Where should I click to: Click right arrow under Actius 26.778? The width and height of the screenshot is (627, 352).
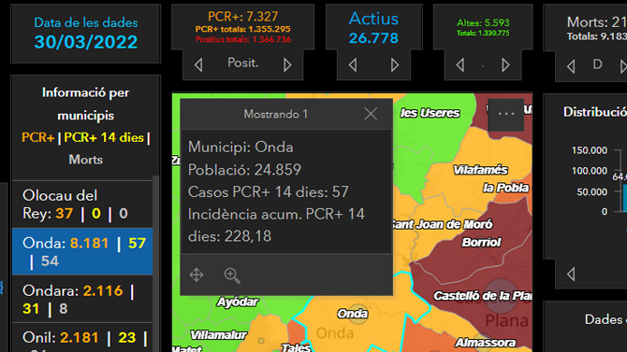click(395, 64)
